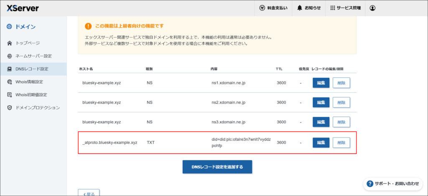
Task: Delete the ns3.xdomain.ne.jp NS record
Action: pyautogui.click(x=341, y=122)
